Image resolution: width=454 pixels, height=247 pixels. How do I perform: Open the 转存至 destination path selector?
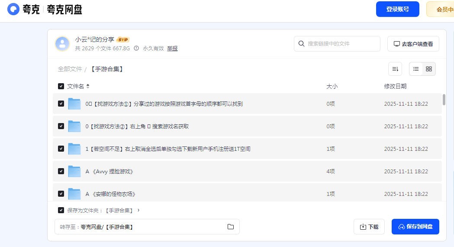(x=147, y=227)
